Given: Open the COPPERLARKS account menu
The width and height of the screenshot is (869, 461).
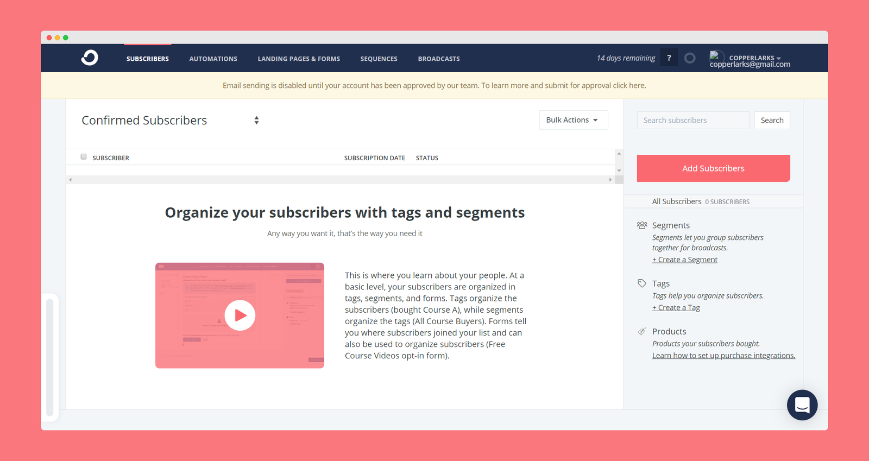Looking at the screenshot, I should click(x=755, y=58).
